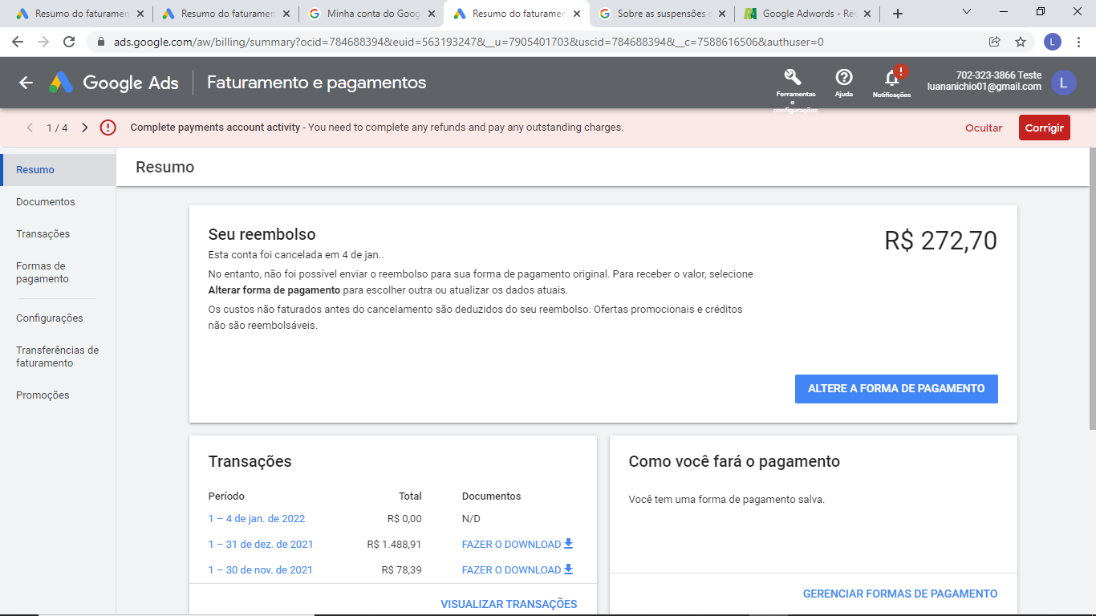Open Ferramentas e configurações wrench icon
Image resolution: width=1096 pixels, height=616 pixels.
click(x=793, y=78)
